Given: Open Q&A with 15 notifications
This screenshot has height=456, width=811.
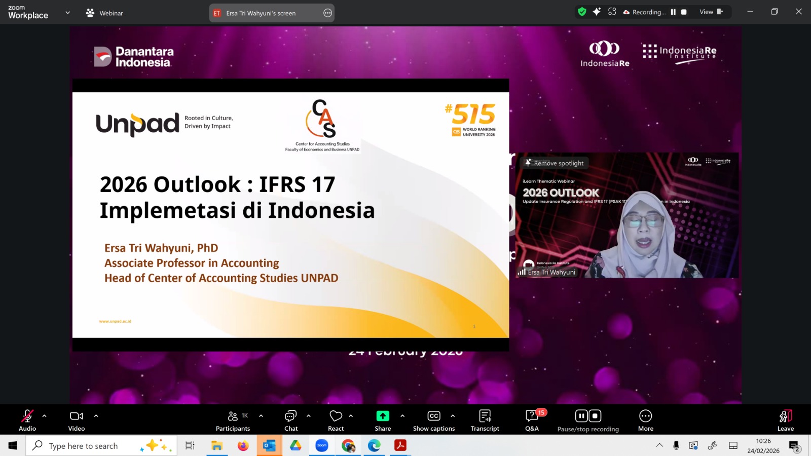Looking at the screenshot, I should coord(532,420).
